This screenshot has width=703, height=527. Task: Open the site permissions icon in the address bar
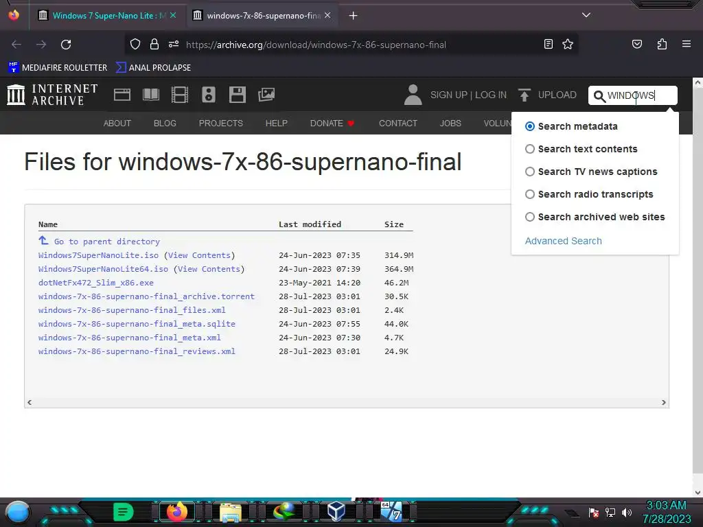click(x=174, y=45)
